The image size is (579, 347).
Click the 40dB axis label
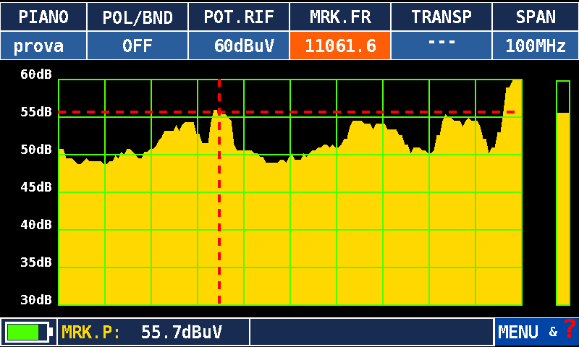36,225
